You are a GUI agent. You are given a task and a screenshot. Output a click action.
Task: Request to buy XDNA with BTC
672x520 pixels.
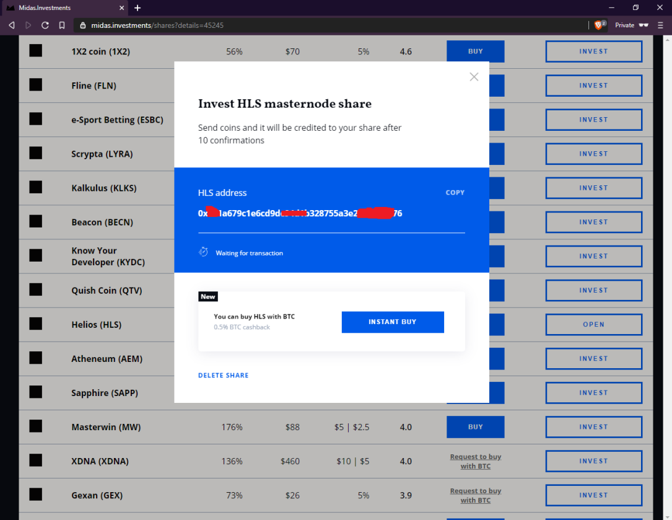pyautogui.click(x=475, y=461)
